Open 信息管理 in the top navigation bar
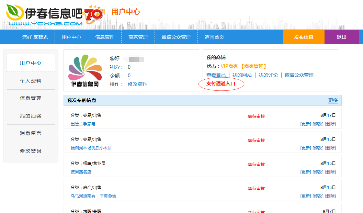363x213 pixels. click(105, 37)
